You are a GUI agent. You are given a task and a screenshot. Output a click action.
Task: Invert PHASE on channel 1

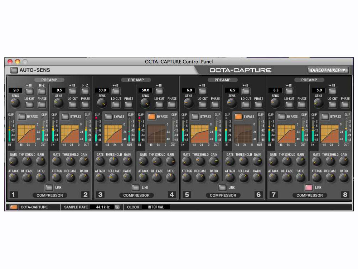coord(42,104)
